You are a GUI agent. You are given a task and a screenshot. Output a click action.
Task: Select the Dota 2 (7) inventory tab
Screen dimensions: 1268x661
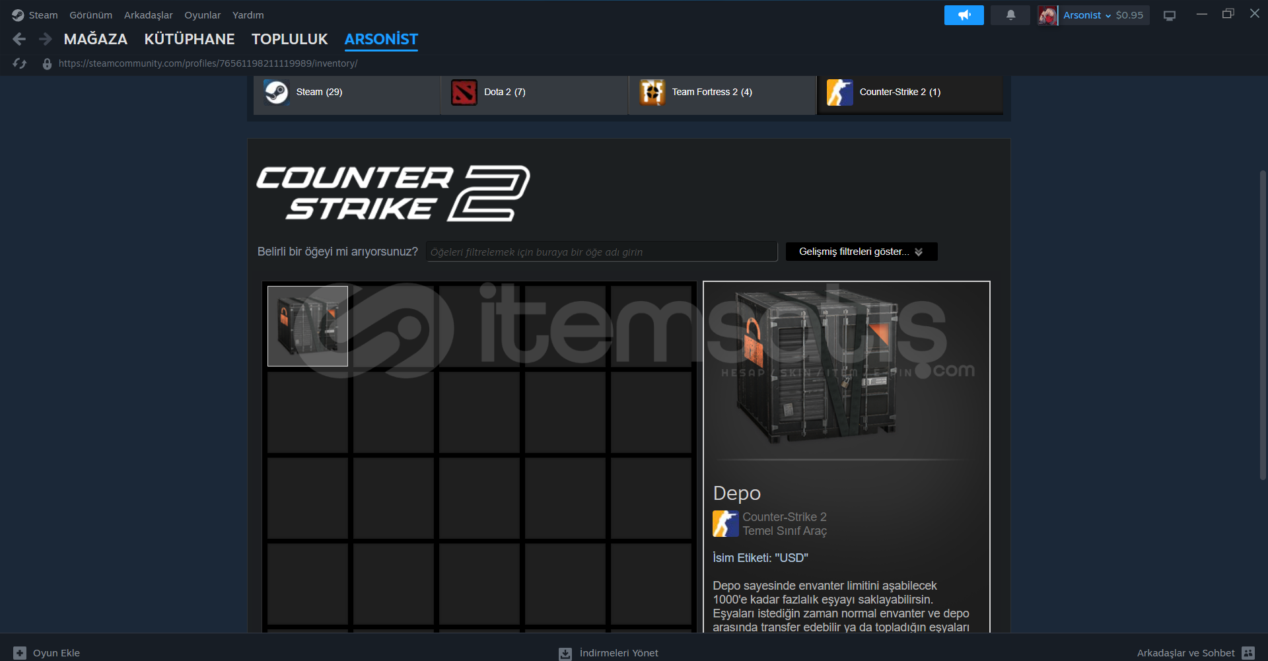(x=534, y=94)
